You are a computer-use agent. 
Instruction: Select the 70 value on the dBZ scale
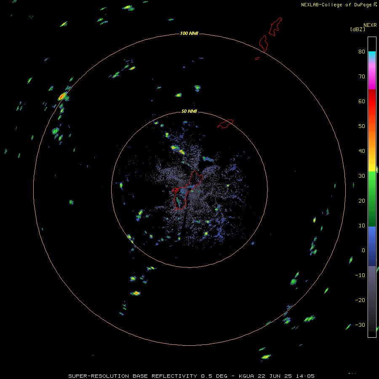coord(362,76)
